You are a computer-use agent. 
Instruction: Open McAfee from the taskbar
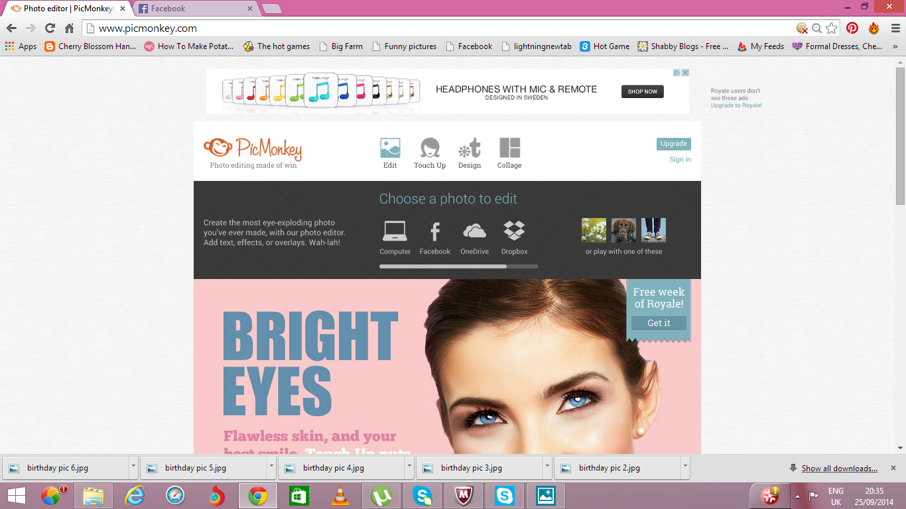point(464,495)
